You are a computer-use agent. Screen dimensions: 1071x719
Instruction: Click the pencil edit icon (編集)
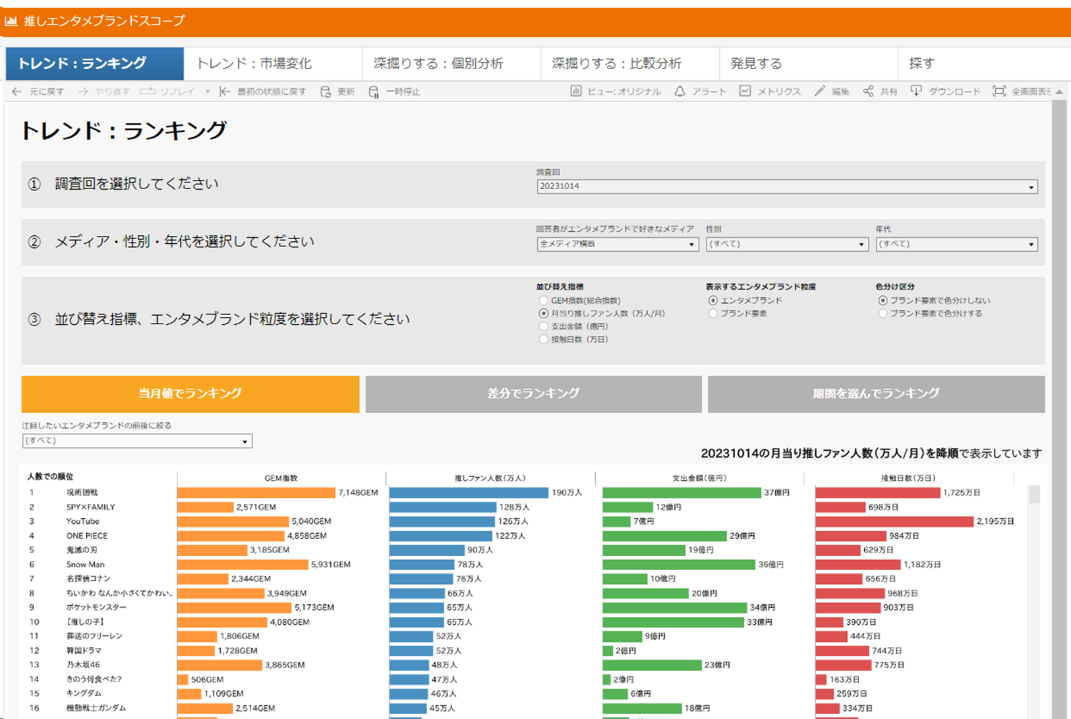[819, 91]
